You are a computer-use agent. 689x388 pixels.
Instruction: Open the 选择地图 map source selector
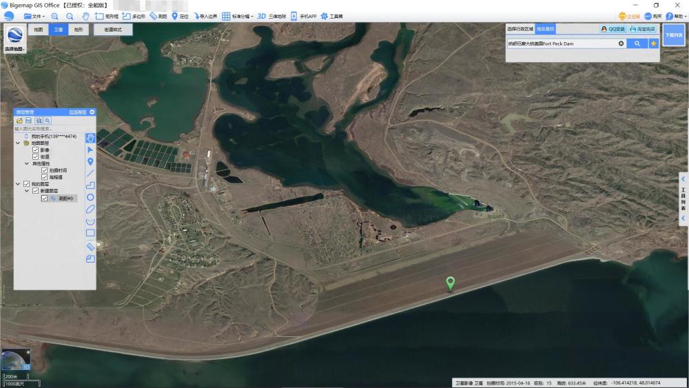[x=15, y=39]
